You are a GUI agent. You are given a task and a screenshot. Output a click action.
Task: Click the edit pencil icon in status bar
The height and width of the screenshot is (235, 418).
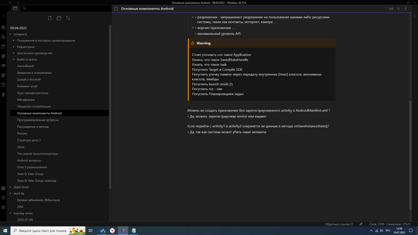(x=361, y=224)
